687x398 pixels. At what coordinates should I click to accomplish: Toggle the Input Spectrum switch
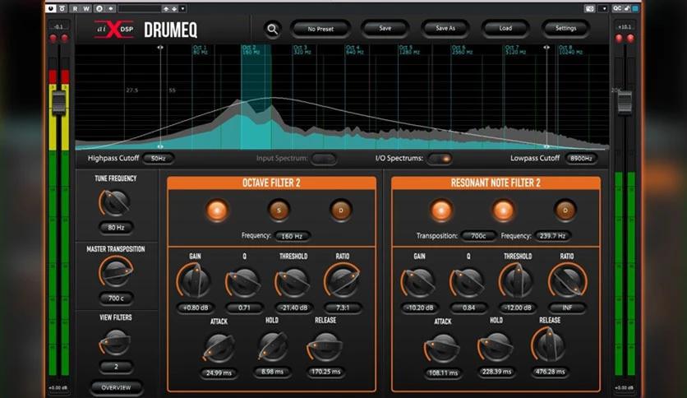click(x=324, y=159)
